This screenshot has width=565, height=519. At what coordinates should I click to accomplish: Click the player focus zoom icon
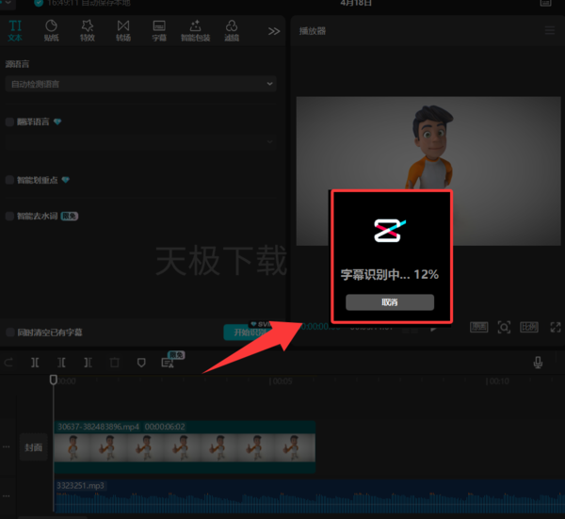coord(504,327)
